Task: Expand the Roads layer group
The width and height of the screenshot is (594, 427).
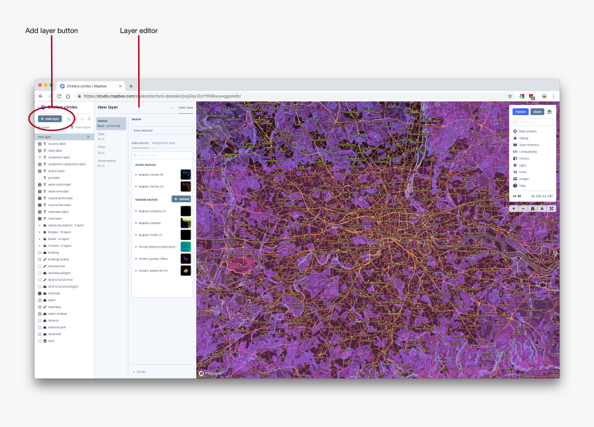Action: pos(39,239)
